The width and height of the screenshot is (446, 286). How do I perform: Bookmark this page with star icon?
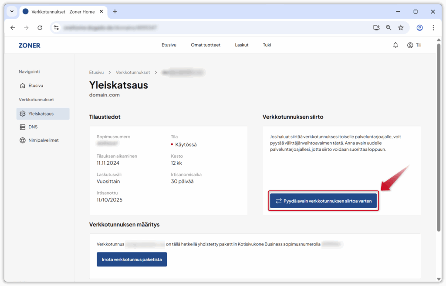click(x=401, y=27)
